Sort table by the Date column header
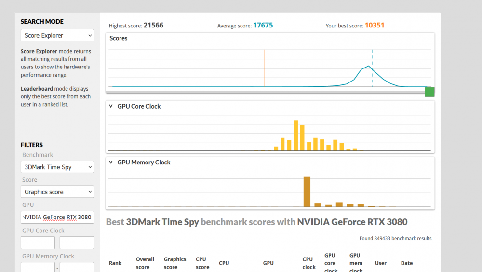Image resolution: width=482 pixels, height=272 pixels. [x=406, y=263]
